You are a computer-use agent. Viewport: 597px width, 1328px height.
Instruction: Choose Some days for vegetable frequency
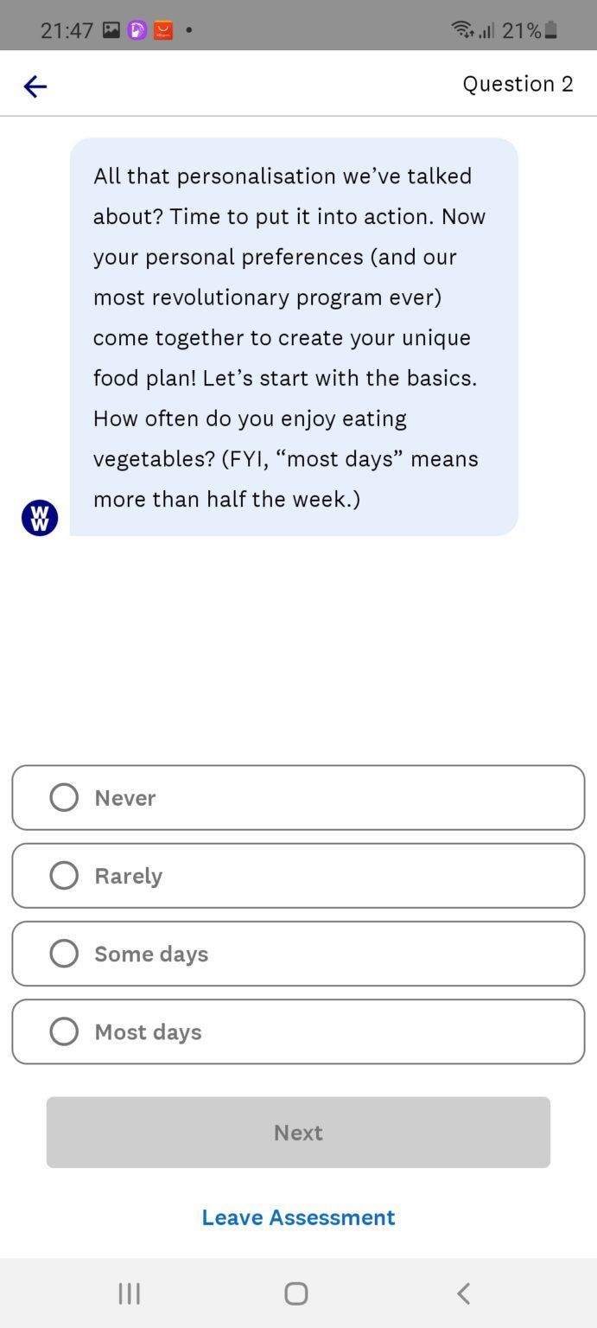point(298,954)
